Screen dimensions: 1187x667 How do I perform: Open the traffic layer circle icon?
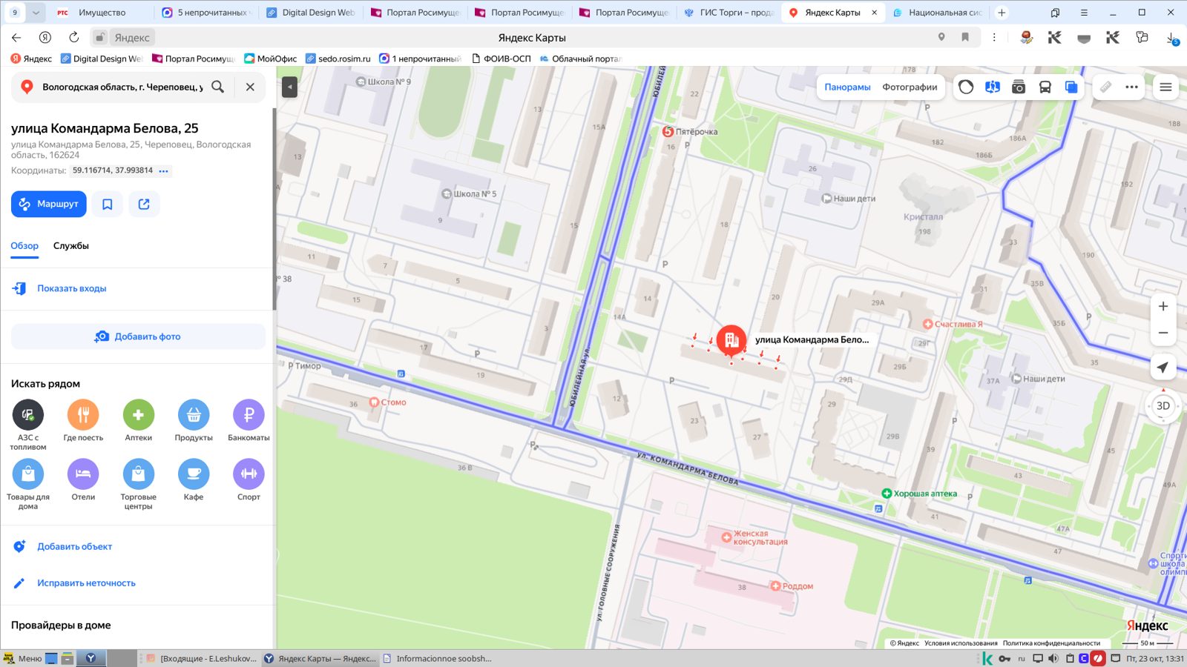coord(966,87)
